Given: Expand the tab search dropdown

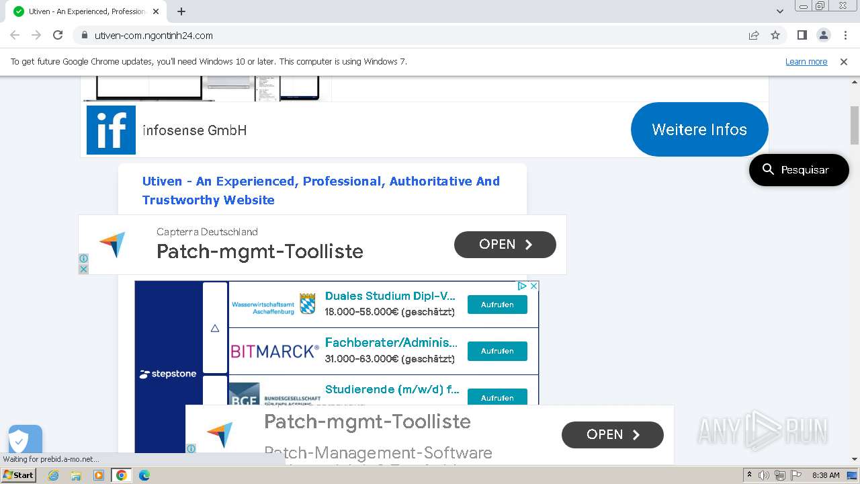Looking at the screenshot, I should click(x=780, y=11).
